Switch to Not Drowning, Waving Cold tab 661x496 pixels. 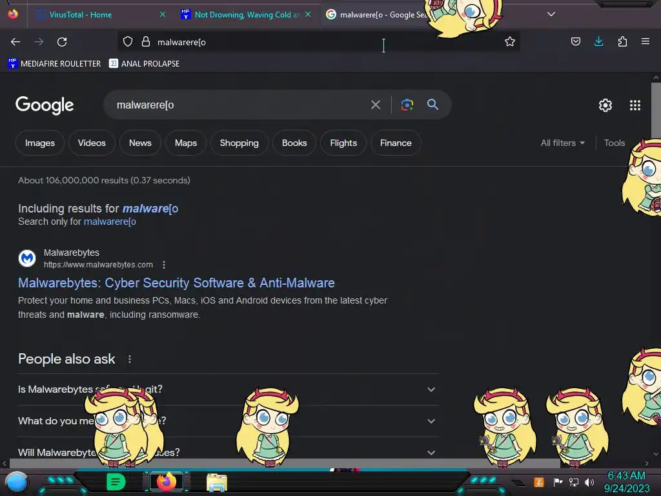247,15
